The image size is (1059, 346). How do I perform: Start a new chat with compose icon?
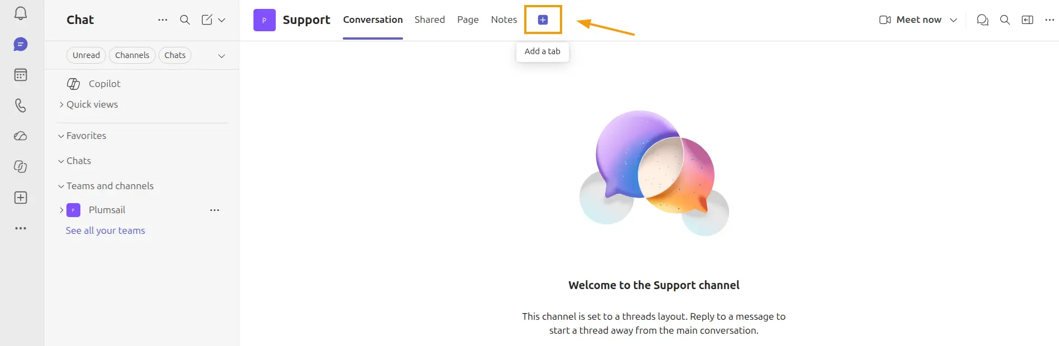coord(207,20)
